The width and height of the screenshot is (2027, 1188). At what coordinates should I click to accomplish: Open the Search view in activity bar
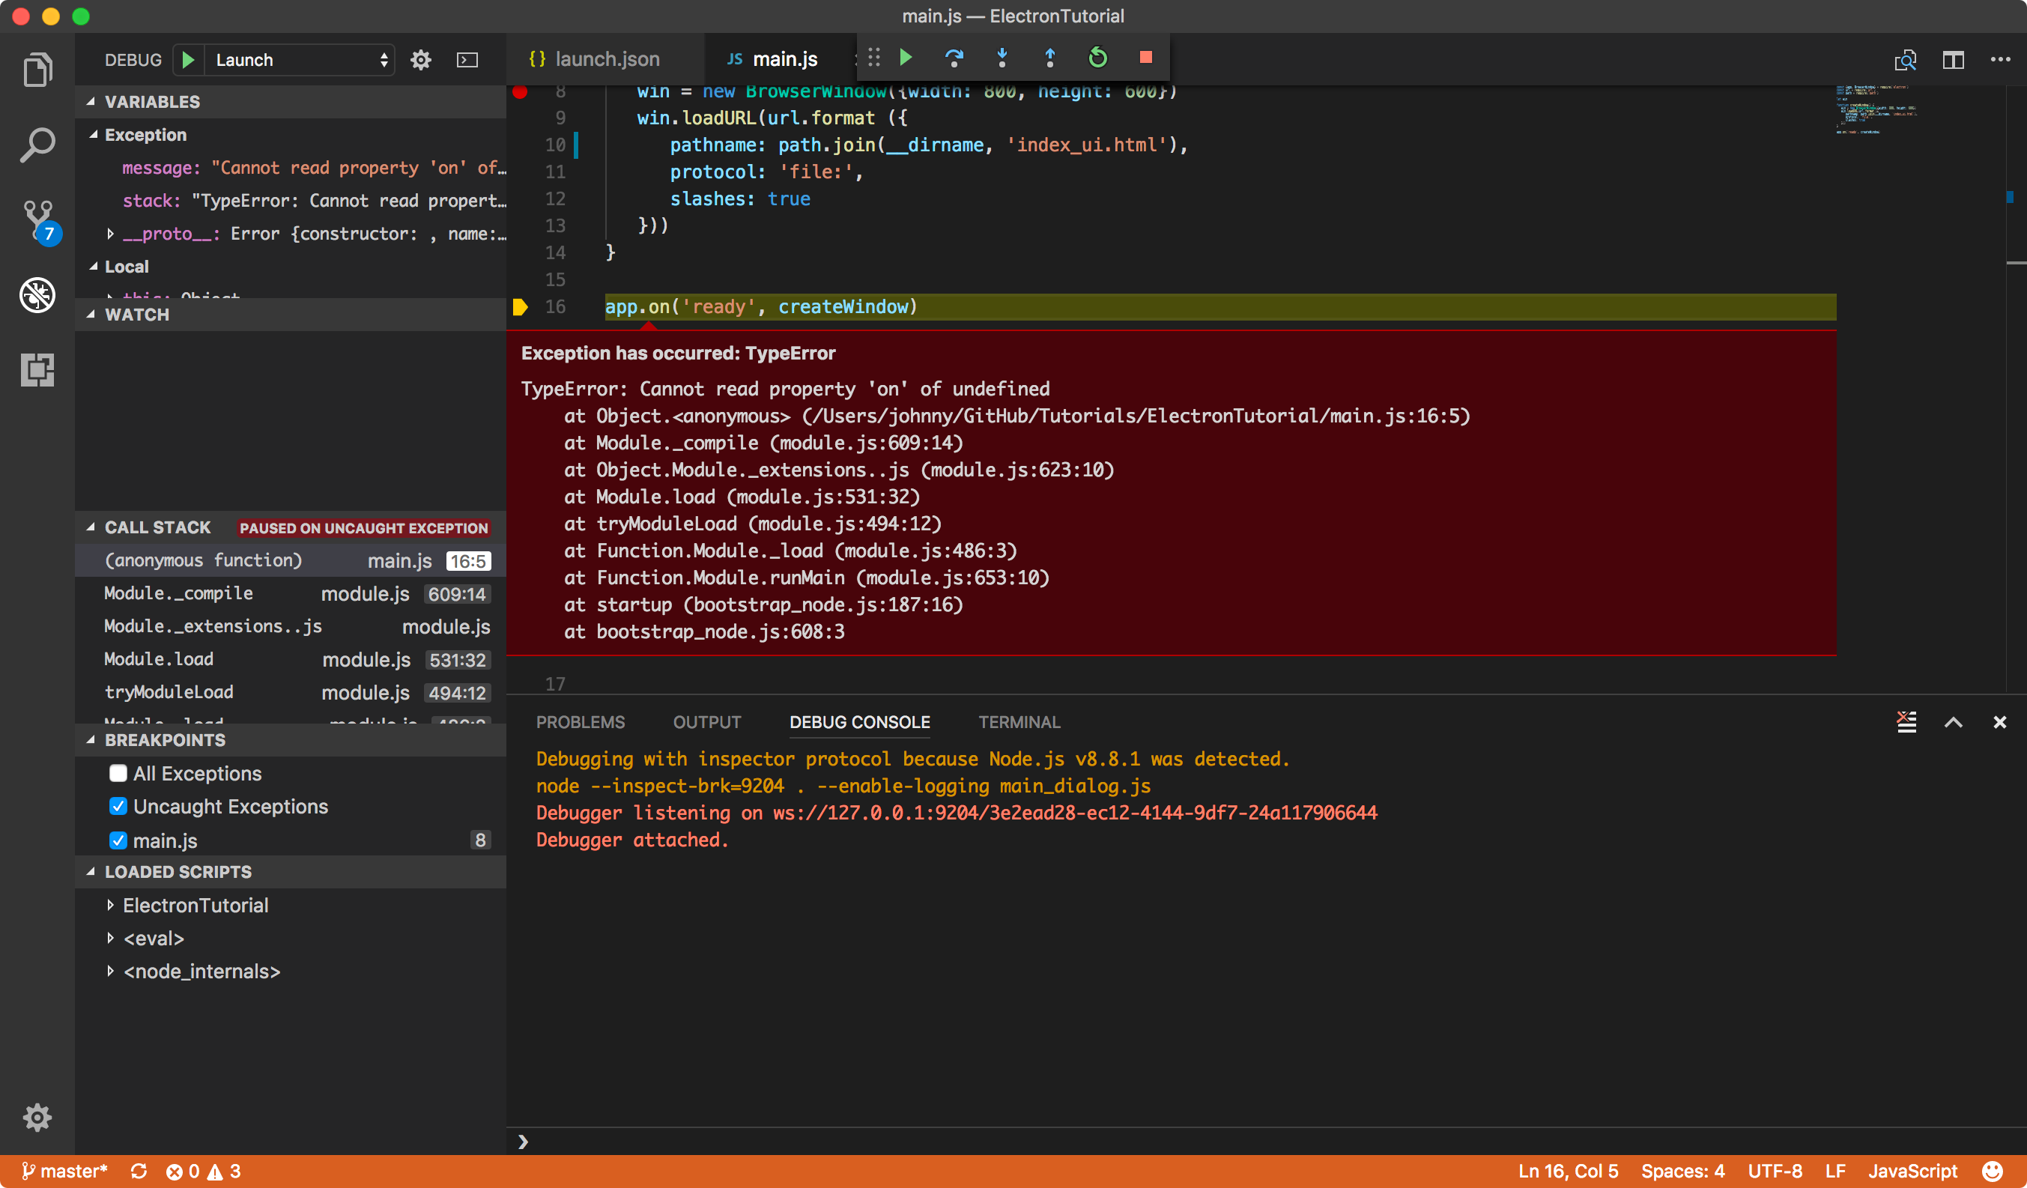click(x=37, y=145)
